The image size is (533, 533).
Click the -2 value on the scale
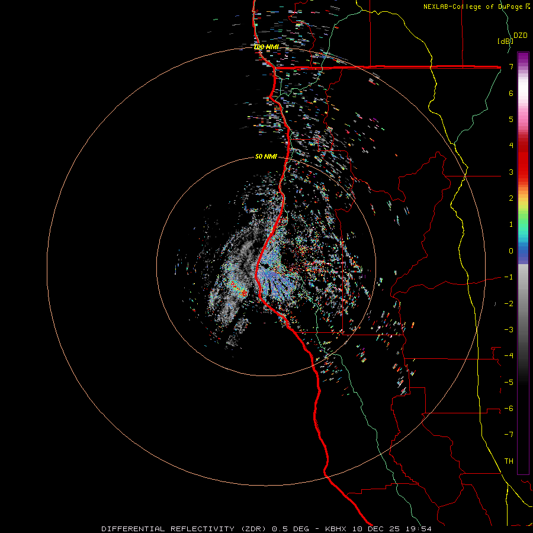pos(509,303)
